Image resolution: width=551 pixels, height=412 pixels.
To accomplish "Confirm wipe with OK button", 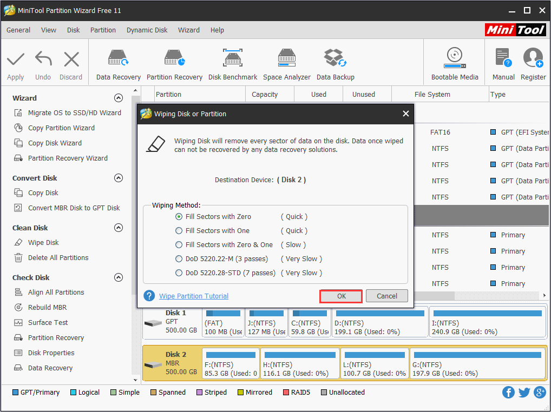I will (x=341, y=296).
